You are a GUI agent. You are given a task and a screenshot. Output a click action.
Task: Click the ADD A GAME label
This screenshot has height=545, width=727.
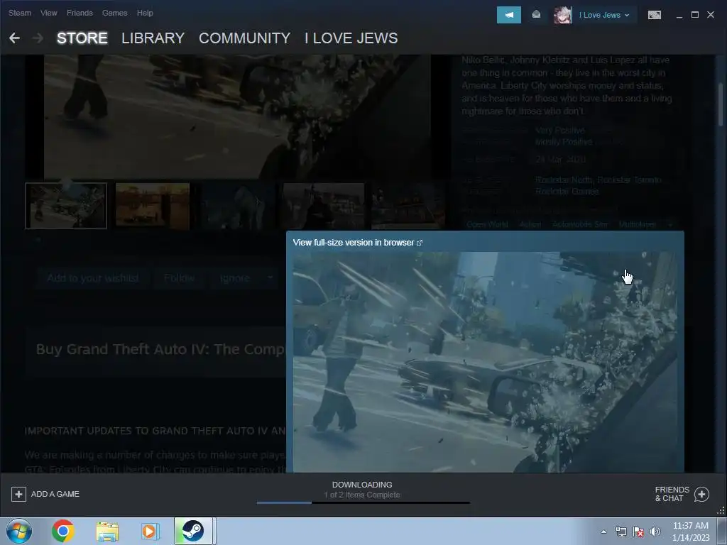point(55,494)
